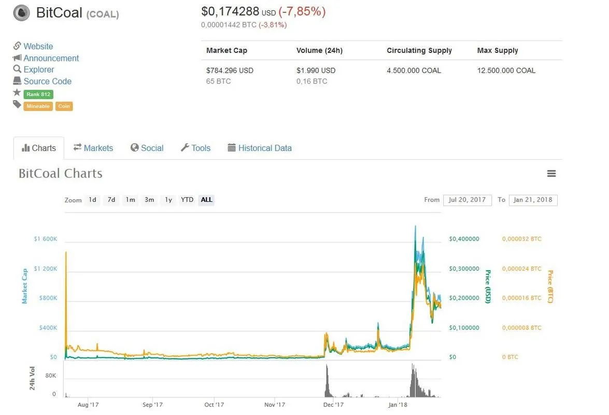The image size is (609, 415).
Task: Click the 0,16 BTC volume text
Action: click(311, 81)
